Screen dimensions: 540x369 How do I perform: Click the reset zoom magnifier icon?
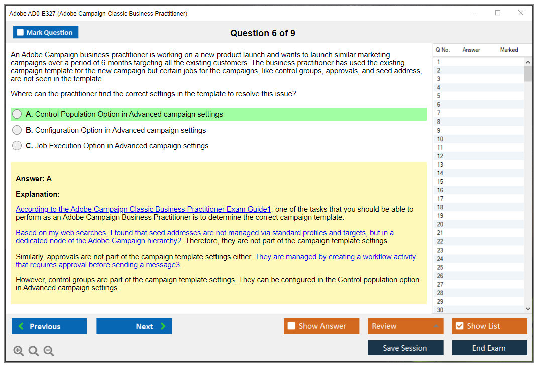pos(34,351)
